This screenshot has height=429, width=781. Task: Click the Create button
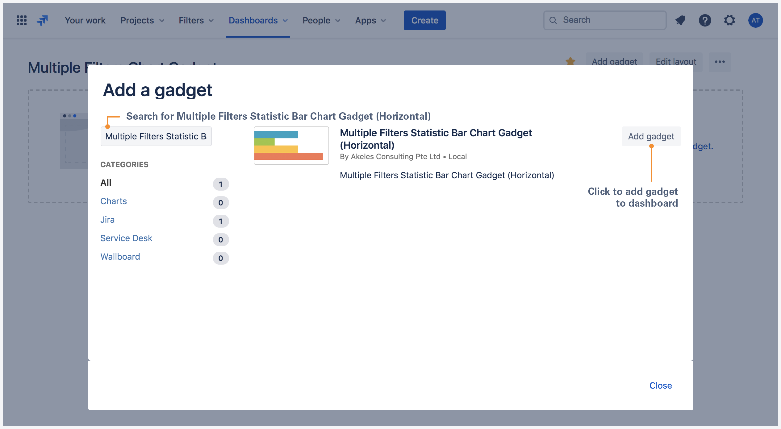424,20
